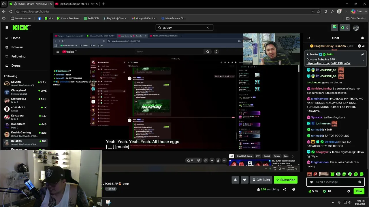Collapse the chat panel

(x=309, y=38)
